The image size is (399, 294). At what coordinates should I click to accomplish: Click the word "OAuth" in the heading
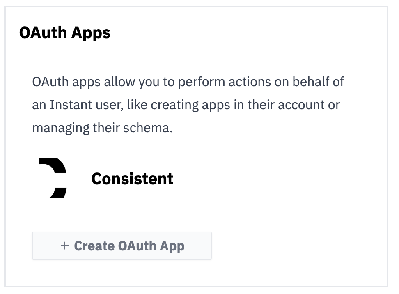[x=43, y=33]
